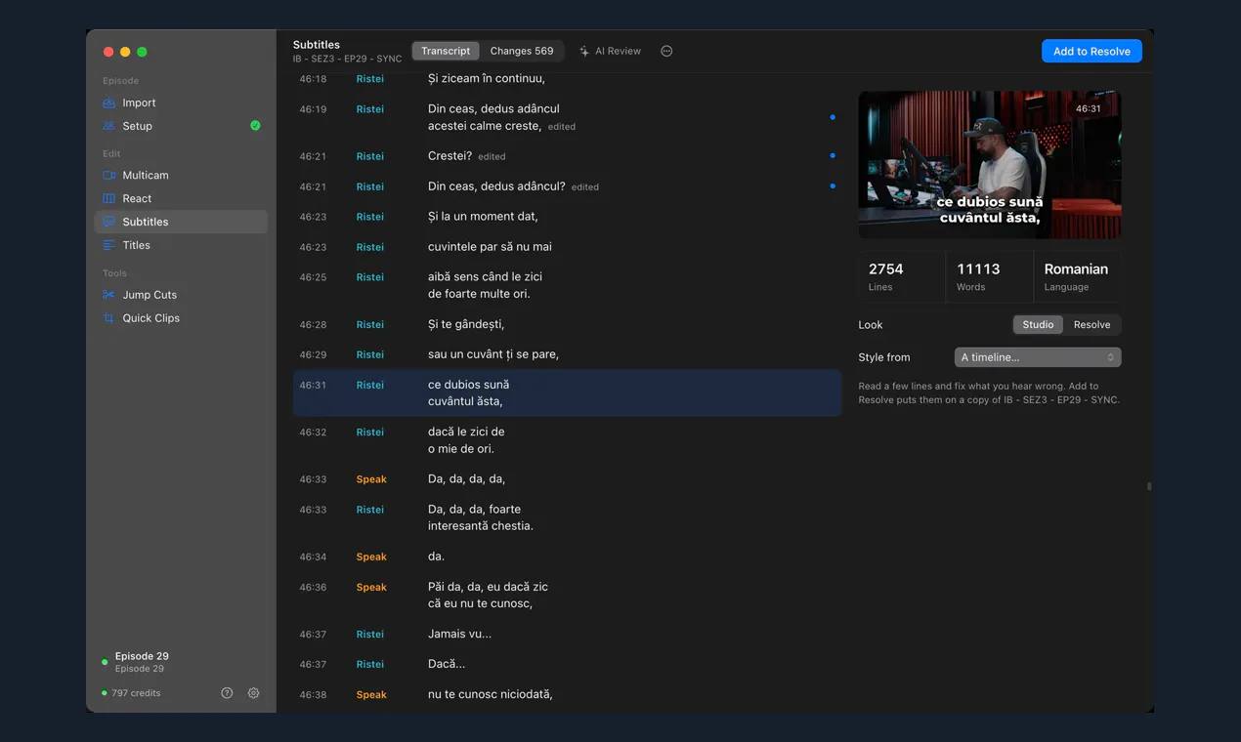The image size is (1241, 742).
Task: Open settings with the gear icon
Action: point(254,693)
